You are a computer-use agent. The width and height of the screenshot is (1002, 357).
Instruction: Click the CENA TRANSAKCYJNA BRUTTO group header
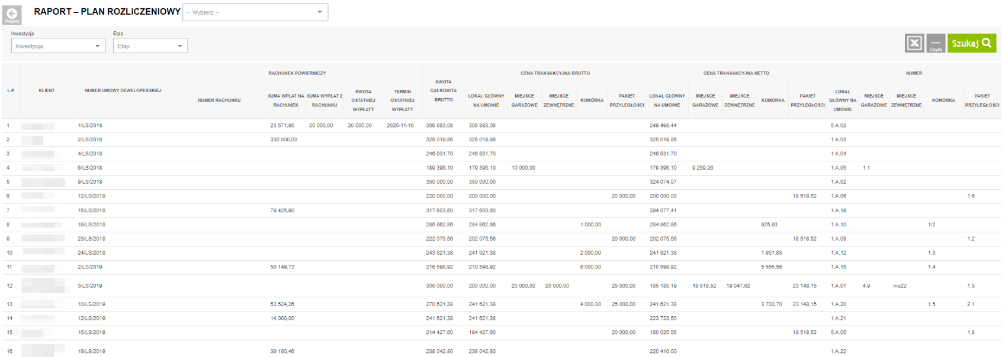point(555,73)
